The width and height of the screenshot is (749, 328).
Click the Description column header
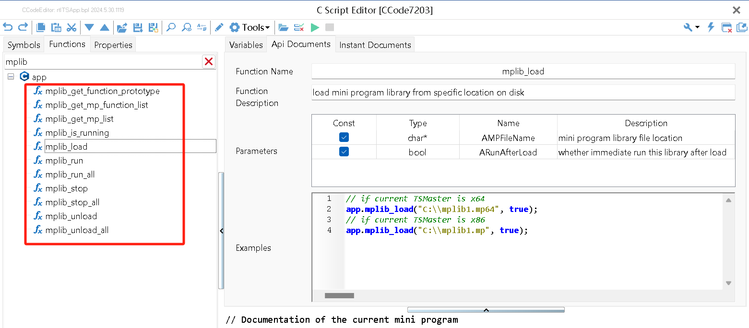click(646, 123)
